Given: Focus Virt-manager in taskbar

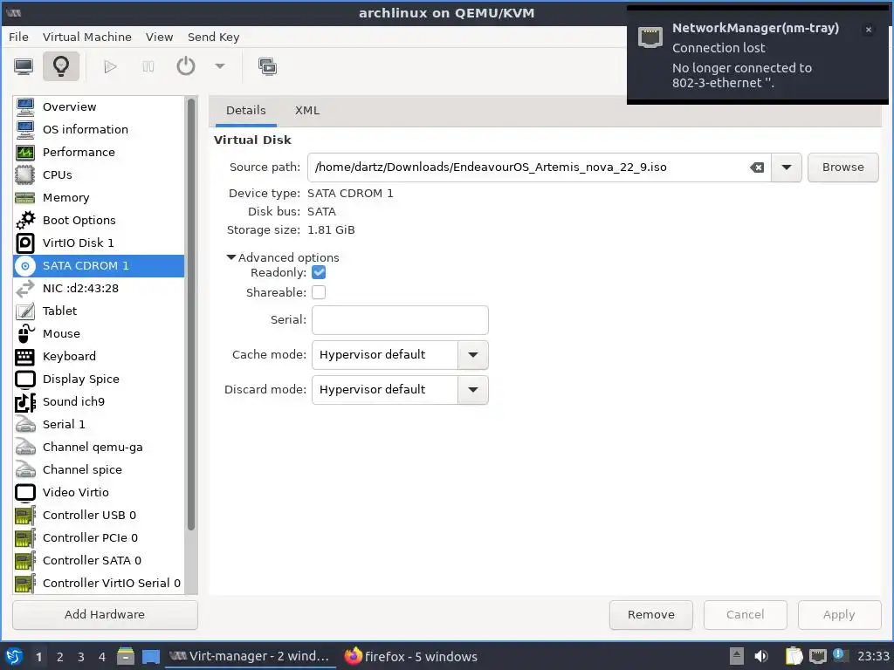Looking at the screenshot, I should 249,656.
